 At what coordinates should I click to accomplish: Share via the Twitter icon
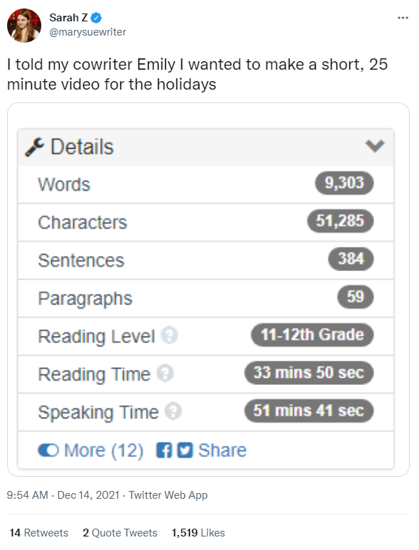[x=185, y=450]
